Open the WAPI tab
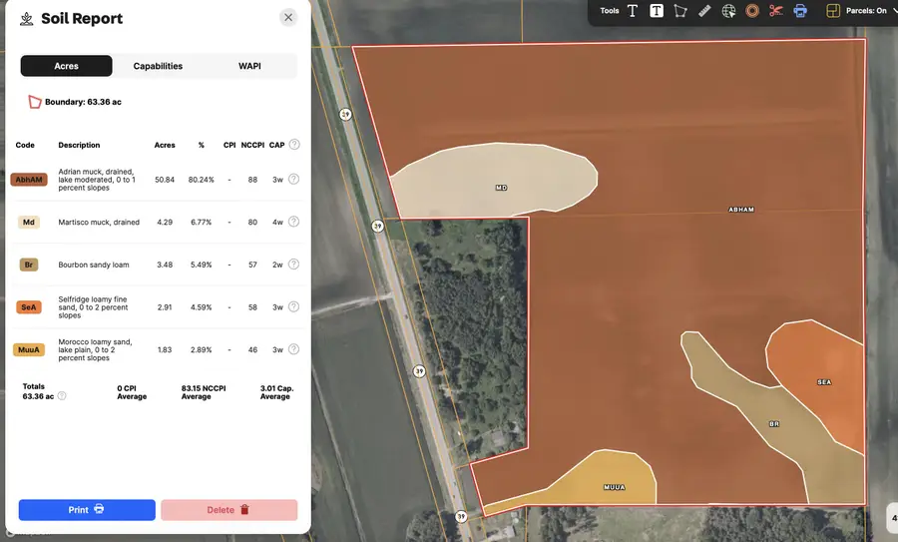This screenshot has height=542, width=898. [250, 66]
